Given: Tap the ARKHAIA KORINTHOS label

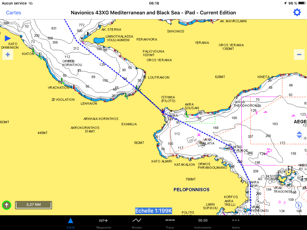Looking at the screenshot, I should tap(101, 119).
